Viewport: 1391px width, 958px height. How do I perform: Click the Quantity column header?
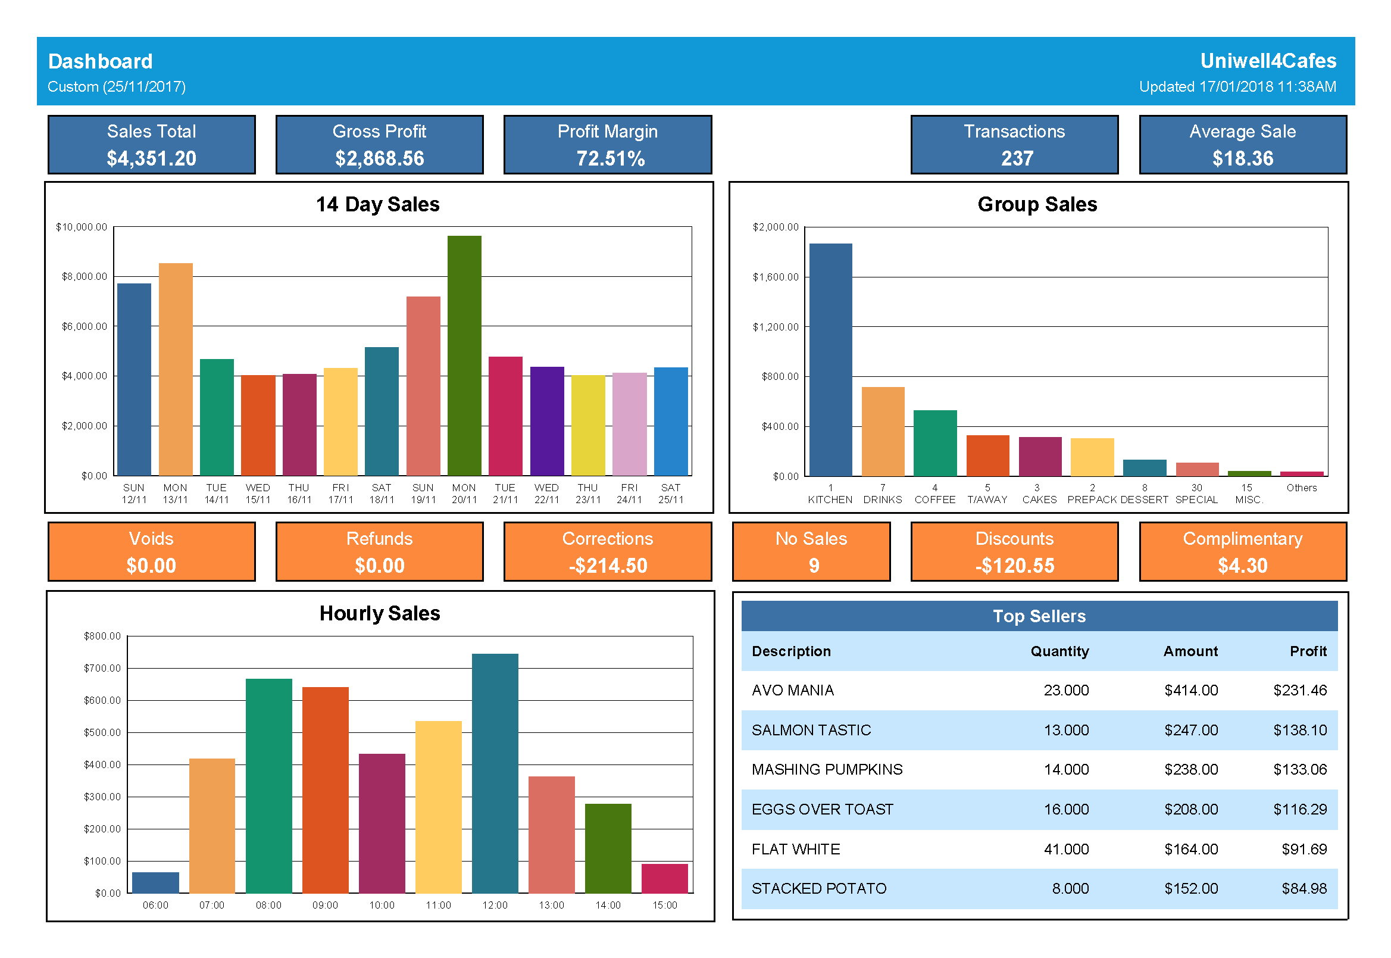(1059, 651)
